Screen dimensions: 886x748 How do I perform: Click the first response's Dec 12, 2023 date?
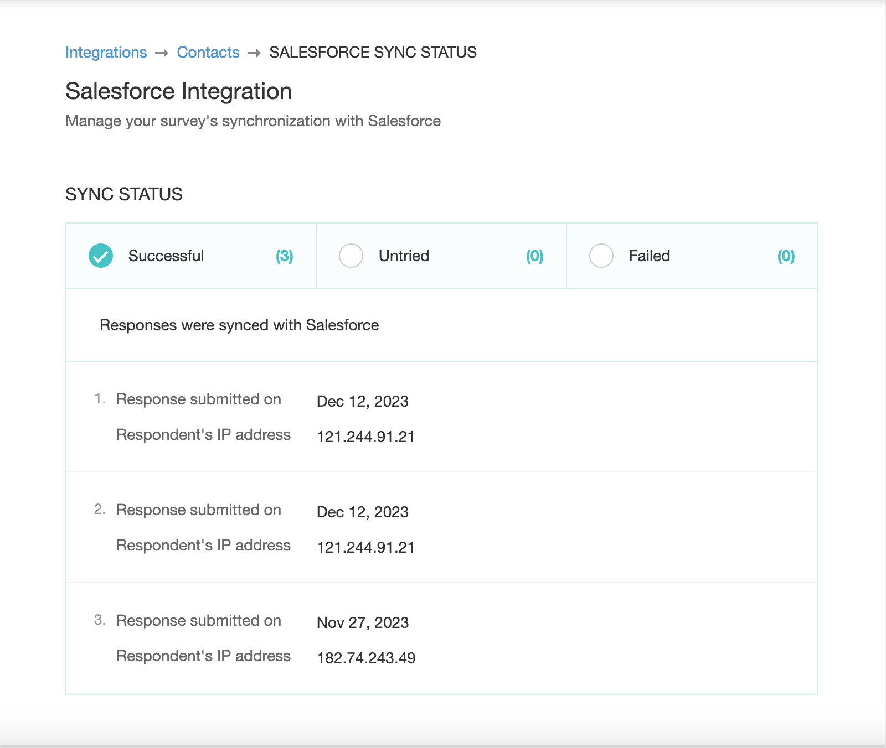coord(362,402)
